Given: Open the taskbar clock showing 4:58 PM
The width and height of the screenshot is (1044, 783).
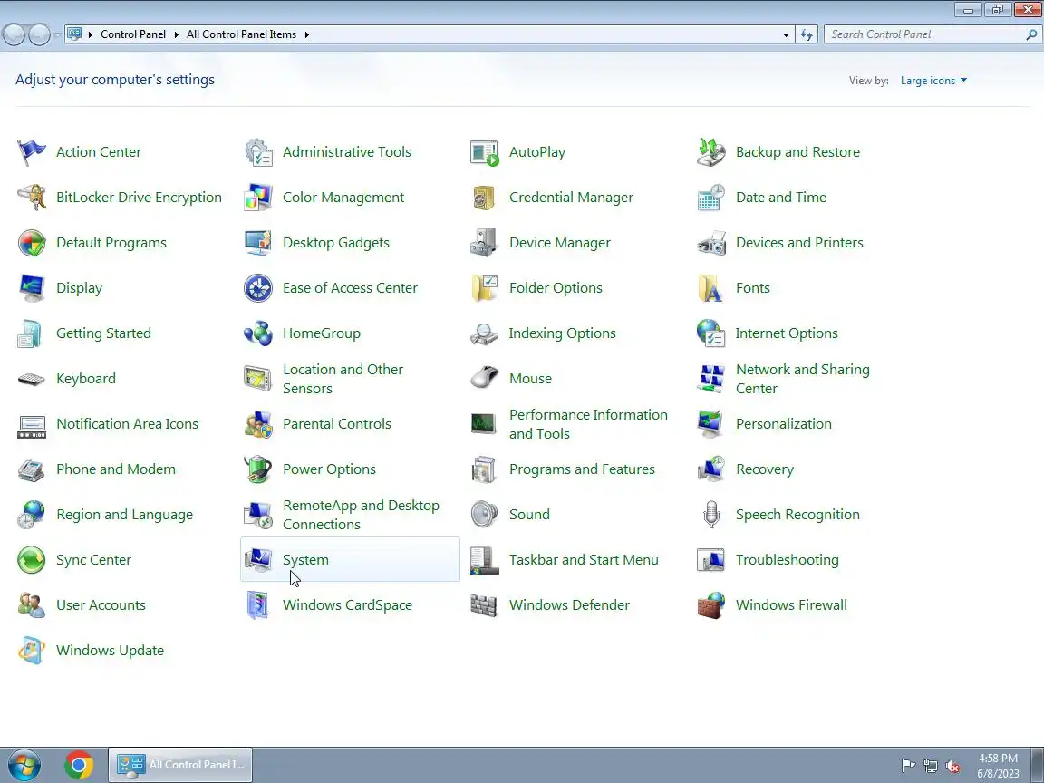Looking at the screenshot, I should [998, 766].
